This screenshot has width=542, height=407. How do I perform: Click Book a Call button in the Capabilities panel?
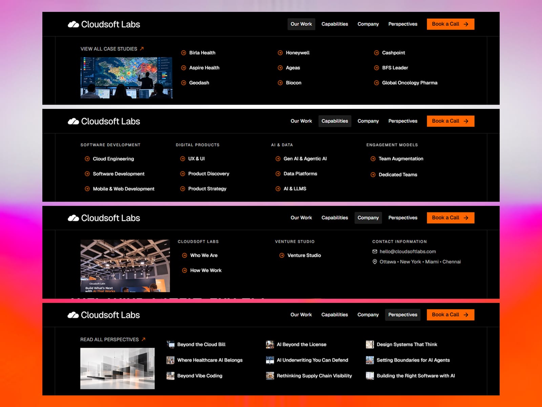point(451,121)
